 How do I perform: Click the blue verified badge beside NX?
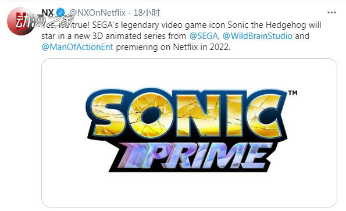click(60, 13)
